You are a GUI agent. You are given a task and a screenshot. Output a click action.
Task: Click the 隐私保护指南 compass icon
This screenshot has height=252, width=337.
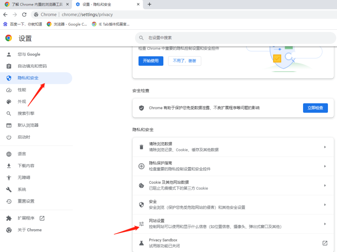click(x=141, y=166)
